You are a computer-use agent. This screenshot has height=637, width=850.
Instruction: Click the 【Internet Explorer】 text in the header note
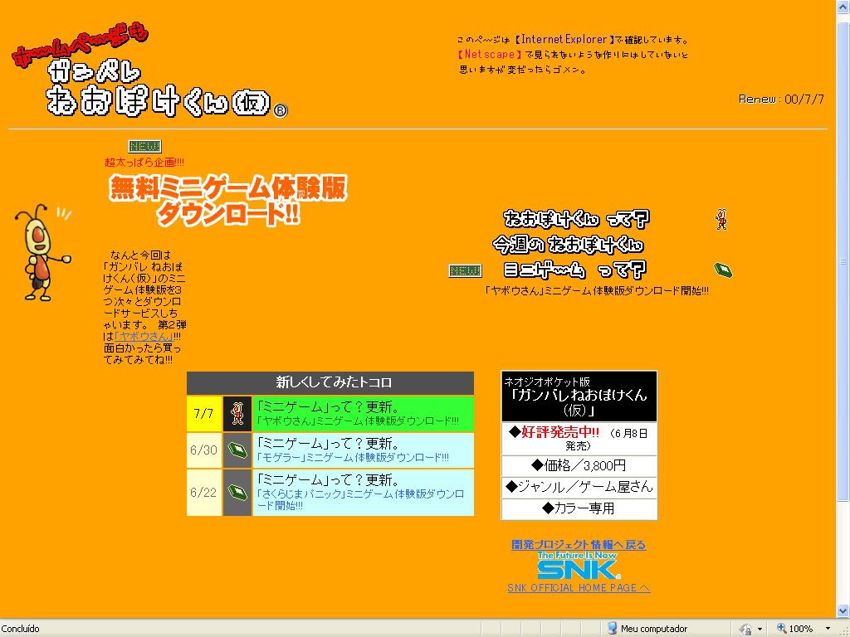coord(564,39)
